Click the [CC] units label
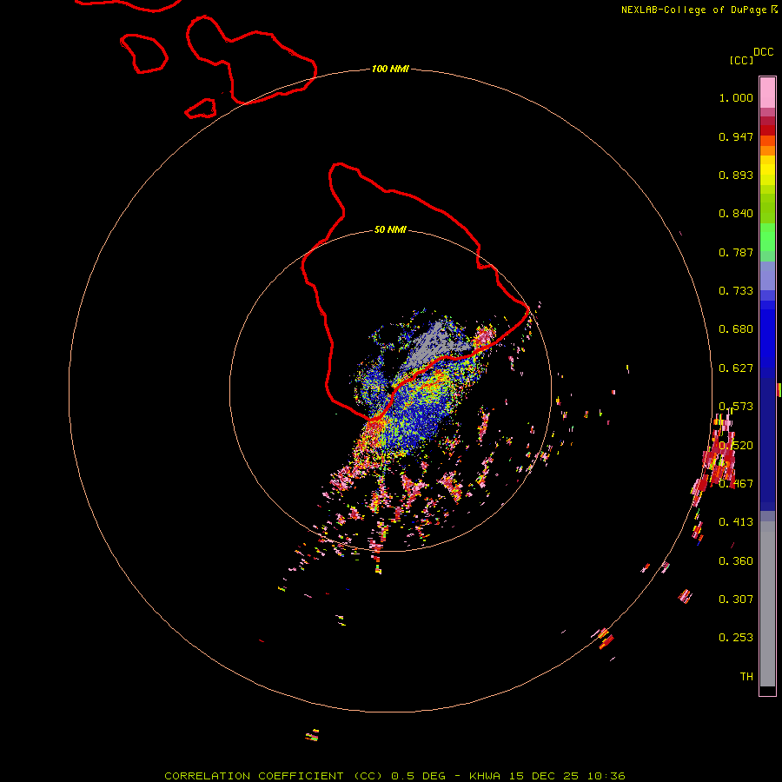The width and height of the screenshot is (782, 782). (x=741, y=60)
